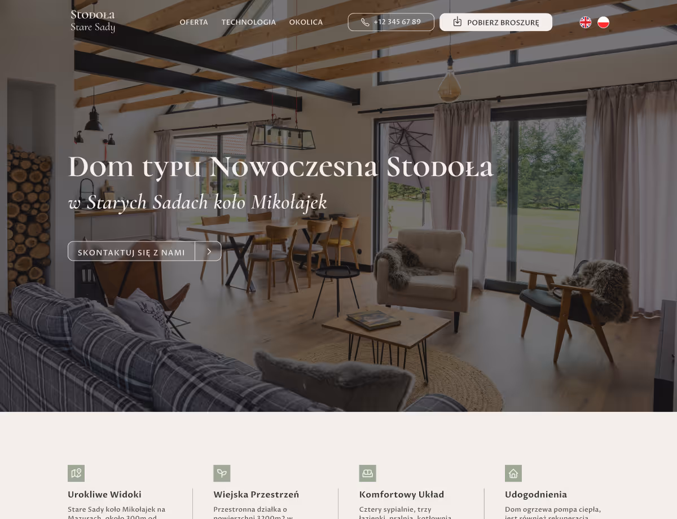This screenshot has width=677, height=519.
Task: Select the Polish flag language icon
Action: pos(604,22)
